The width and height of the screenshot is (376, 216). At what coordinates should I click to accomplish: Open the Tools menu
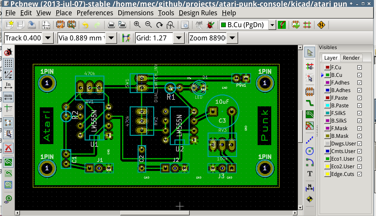point(166,13)
